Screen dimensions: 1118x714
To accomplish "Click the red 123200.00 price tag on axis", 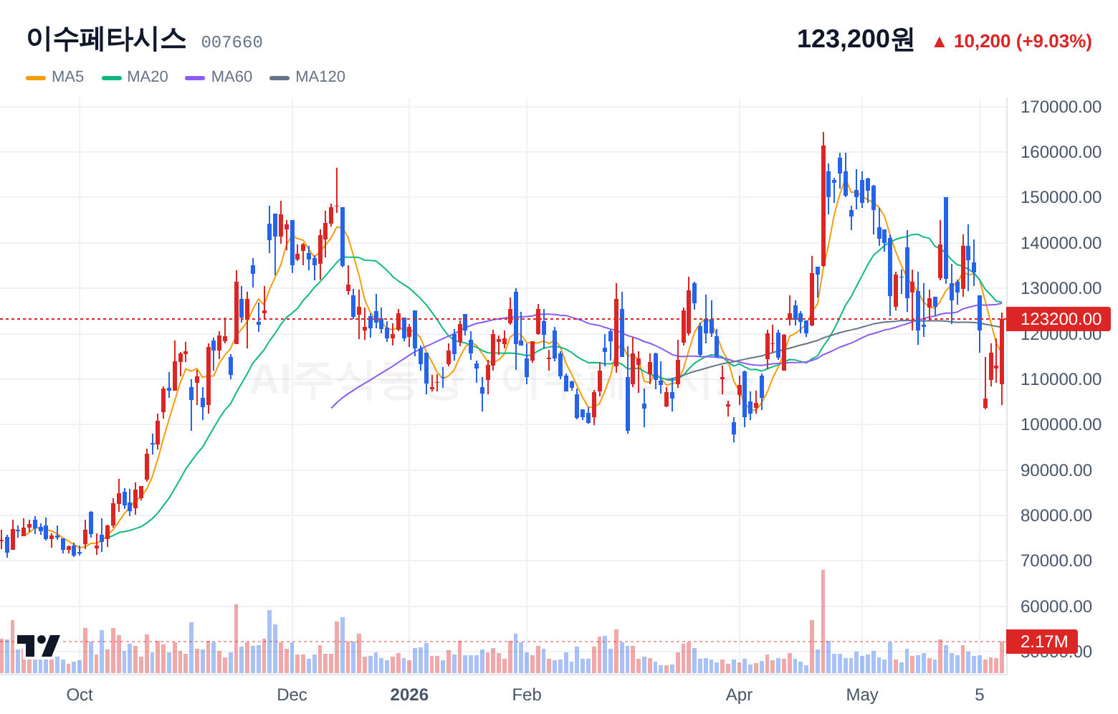I will pos(1058,319).
